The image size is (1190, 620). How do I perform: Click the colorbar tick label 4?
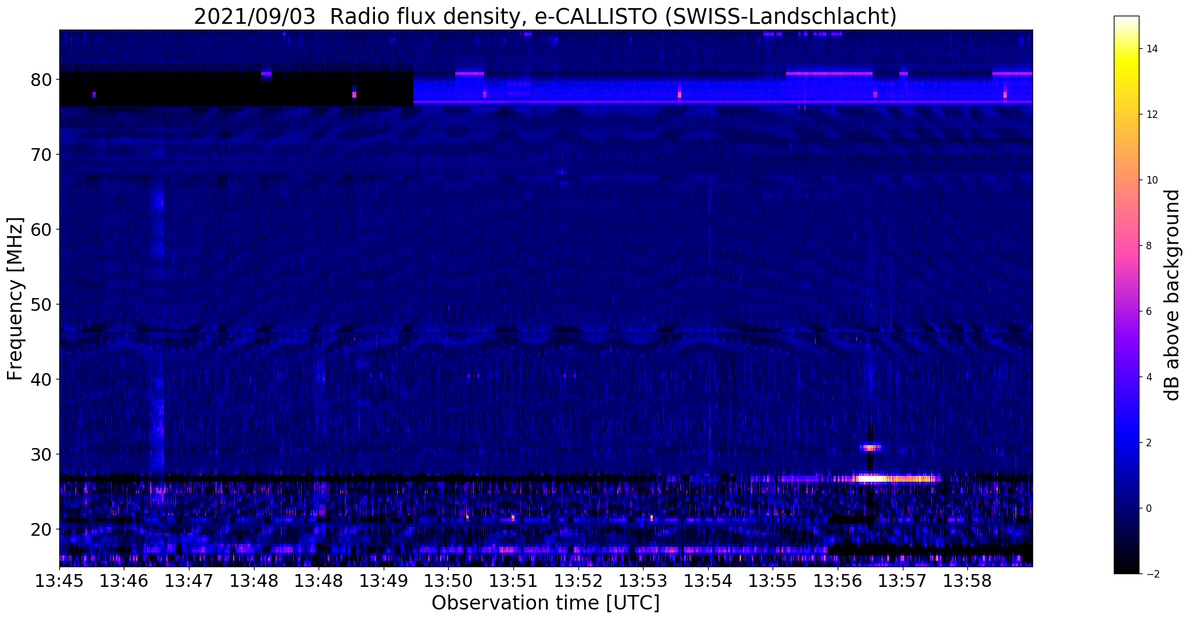click(x=1148, y=377)
